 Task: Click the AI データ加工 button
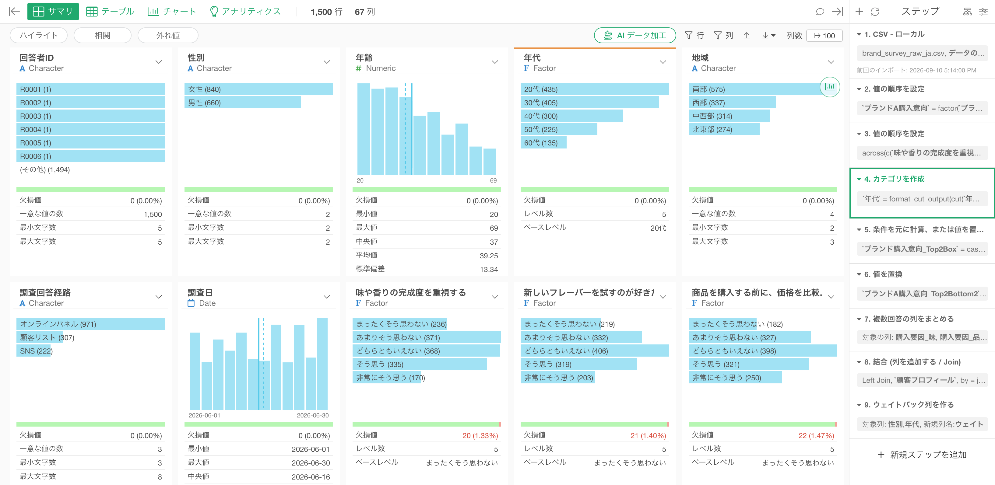[x=635, y=36]
